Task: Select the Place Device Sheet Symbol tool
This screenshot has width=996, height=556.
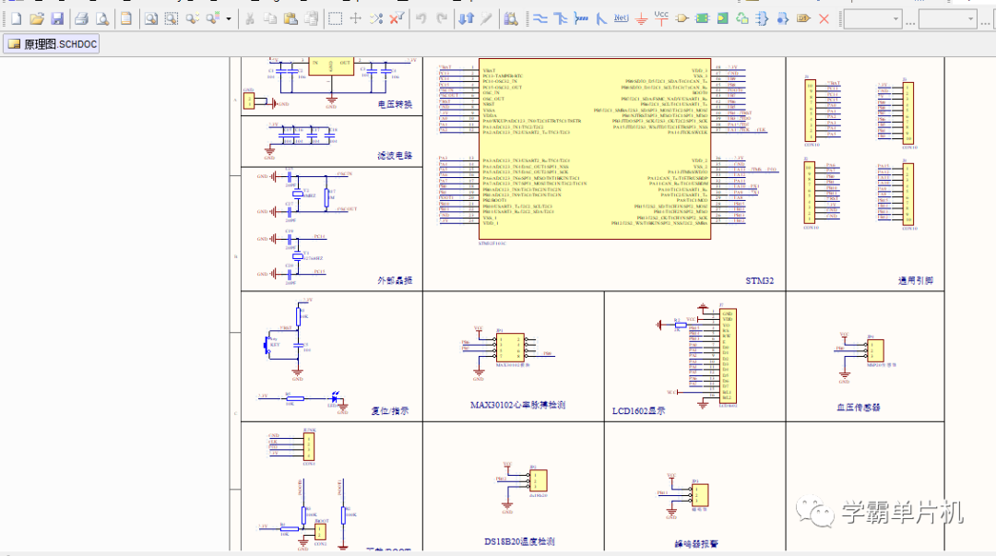Action: click(x=742, y=19)
